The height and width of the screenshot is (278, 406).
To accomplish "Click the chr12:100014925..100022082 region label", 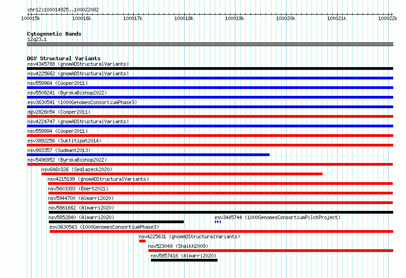I will click(63, 10).
